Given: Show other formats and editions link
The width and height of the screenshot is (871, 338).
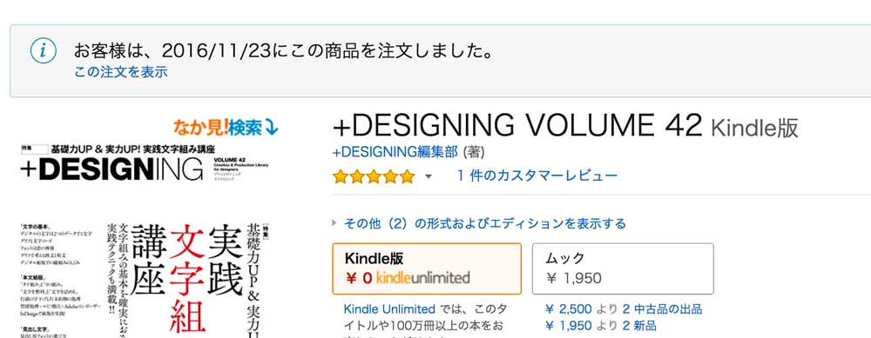Looking at the screenshot, I should tap(485, 223).
